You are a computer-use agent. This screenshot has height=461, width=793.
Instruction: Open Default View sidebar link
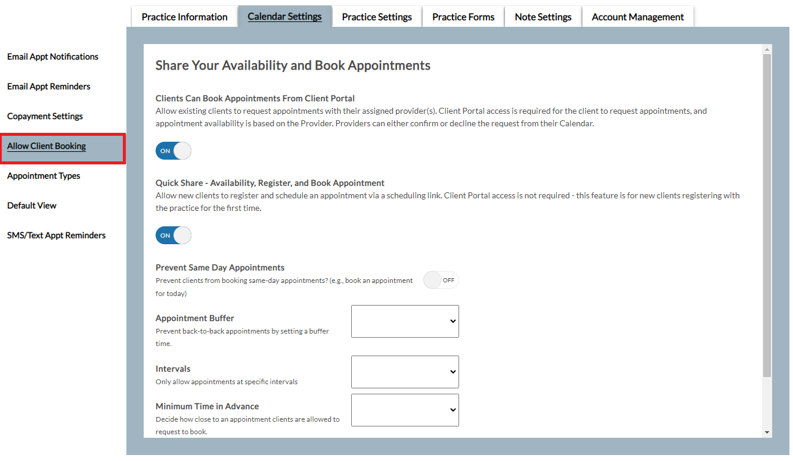coord(32,205)
